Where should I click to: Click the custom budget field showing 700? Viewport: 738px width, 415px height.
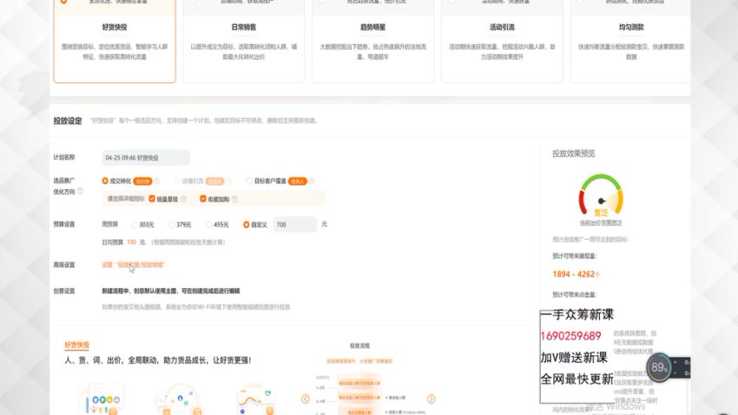pos(294,224)
